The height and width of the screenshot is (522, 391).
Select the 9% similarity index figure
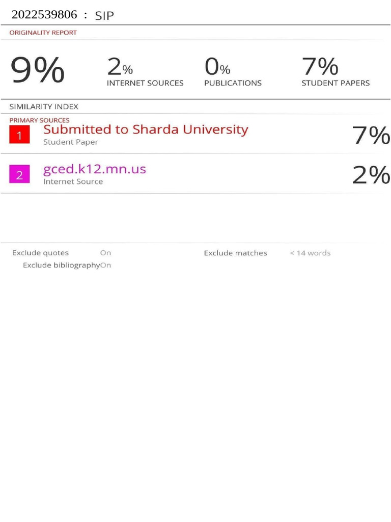click(x=37, y=69)
